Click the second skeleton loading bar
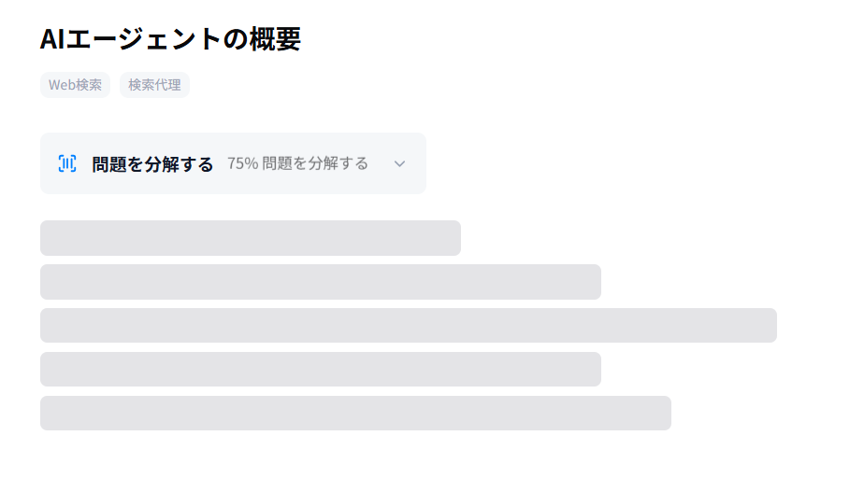 pyautogui.click(x=320, y=282)
